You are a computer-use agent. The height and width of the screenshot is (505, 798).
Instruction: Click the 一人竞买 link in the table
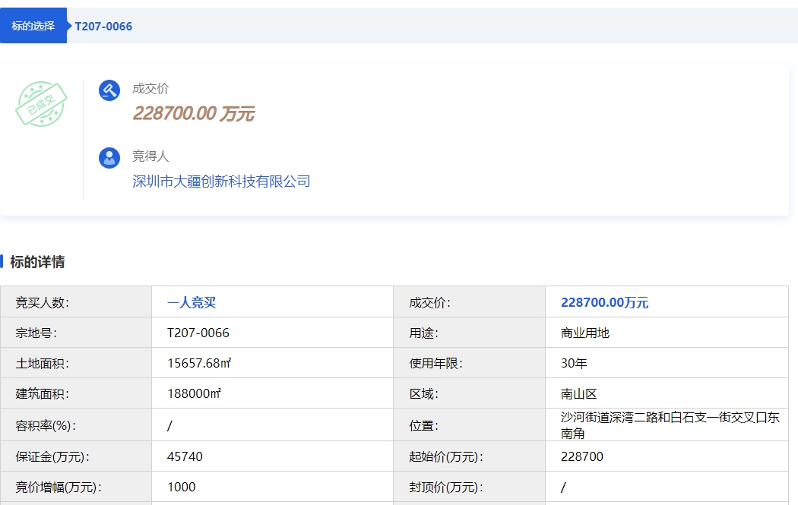192,302
